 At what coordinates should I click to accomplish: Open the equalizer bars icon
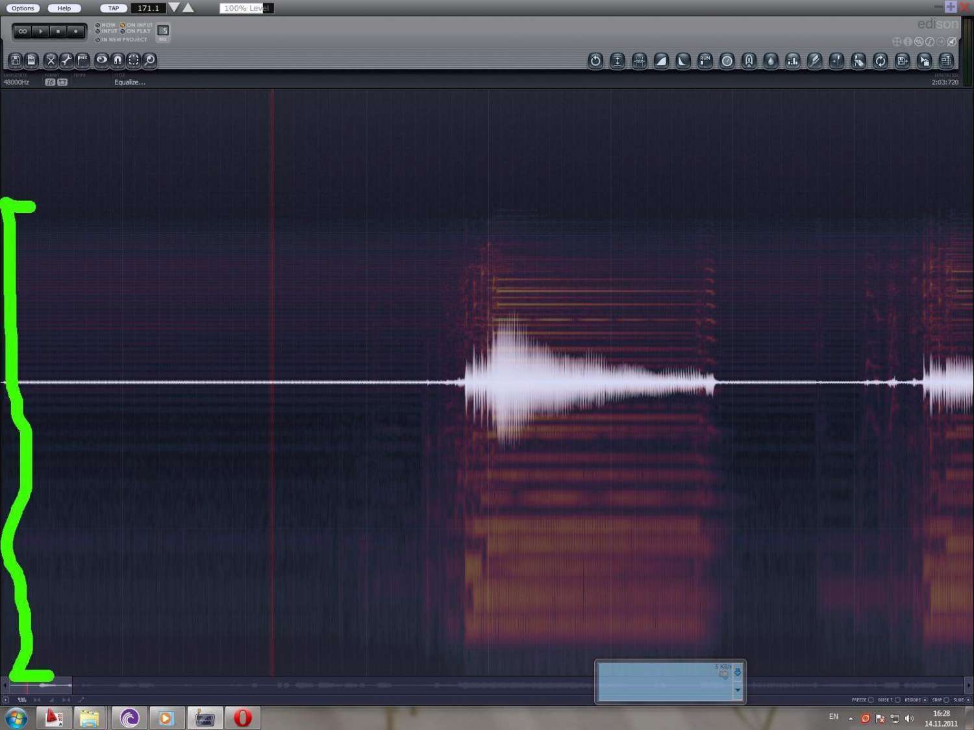[793, 61]
